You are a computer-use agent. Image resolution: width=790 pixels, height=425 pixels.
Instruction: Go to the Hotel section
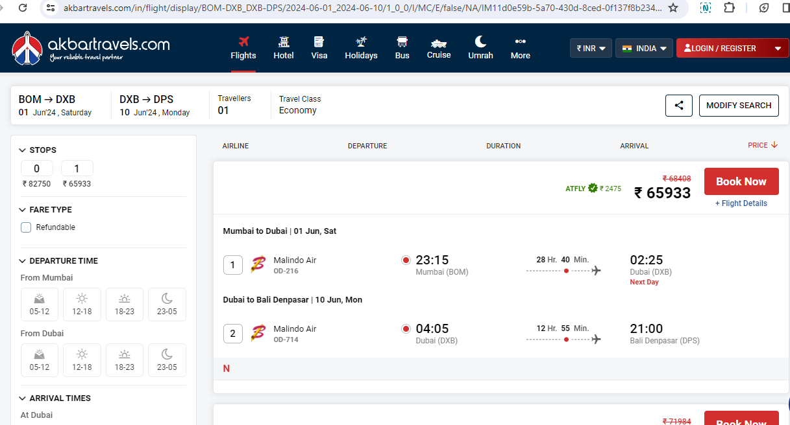[x=284, y=48]
